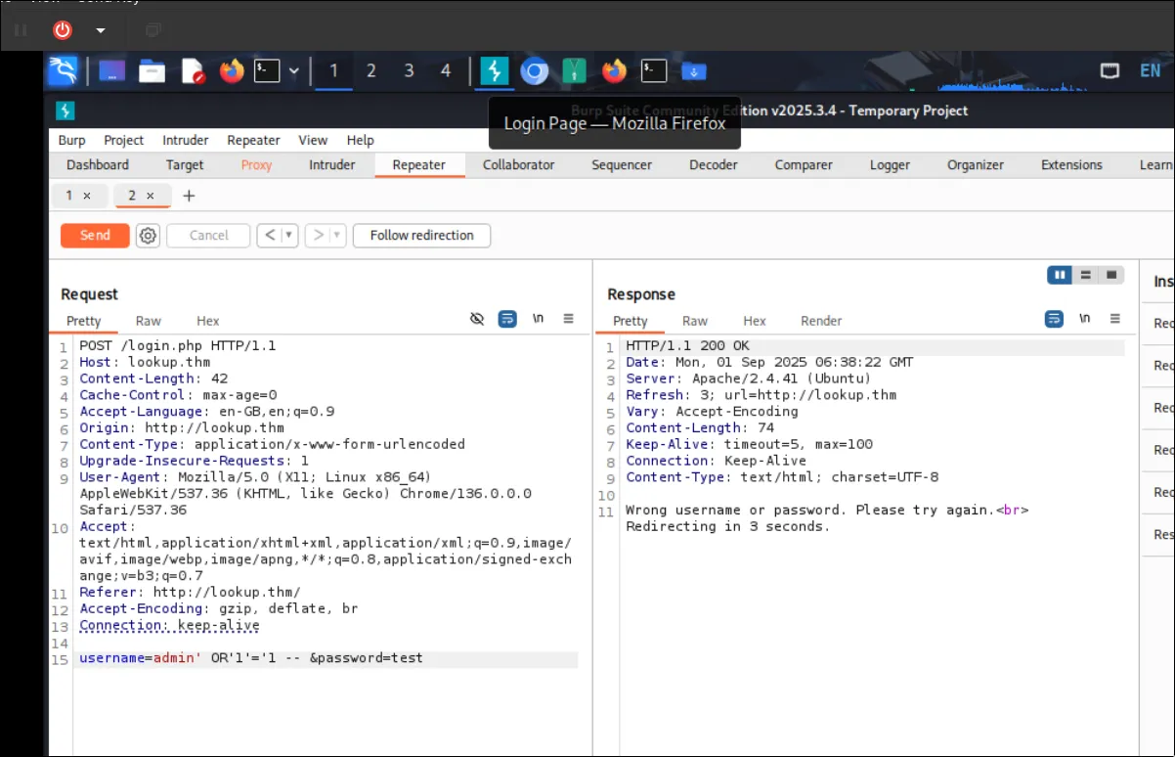Select the blue downloads folder taskbar icon
This screenshot has height=757, width=1175.
pyautogui.click(x=694, y=70)
